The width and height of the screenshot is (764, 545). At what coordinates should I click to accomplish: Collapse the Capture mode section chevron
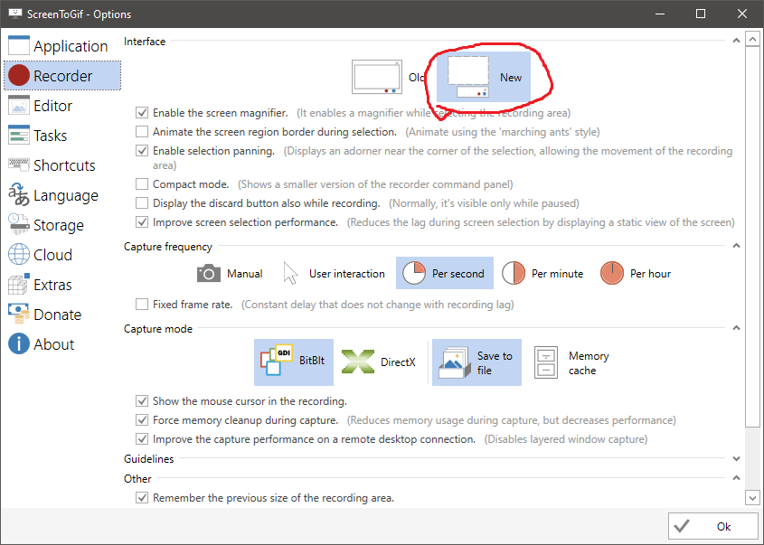coord(736,328)
